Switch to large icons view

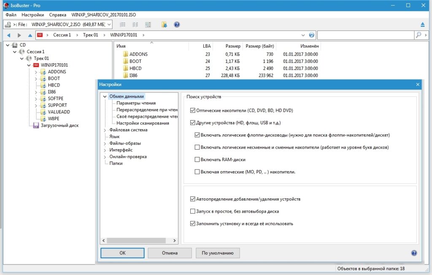point(148,25)
